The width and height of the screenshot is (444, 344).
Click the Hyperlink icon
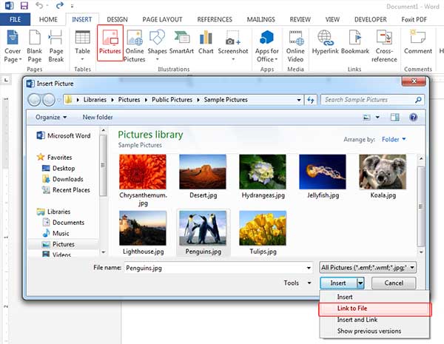324,43
